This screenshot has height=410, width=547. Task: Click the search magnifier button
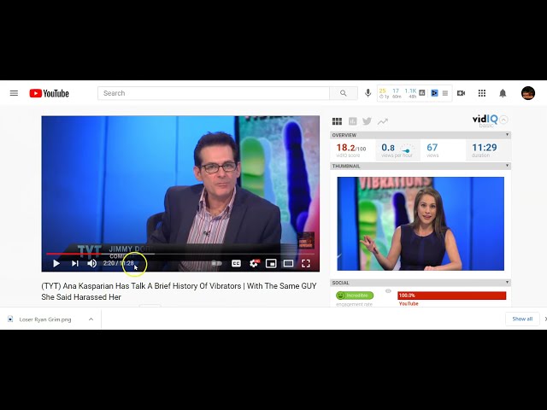tap(344, 93)
